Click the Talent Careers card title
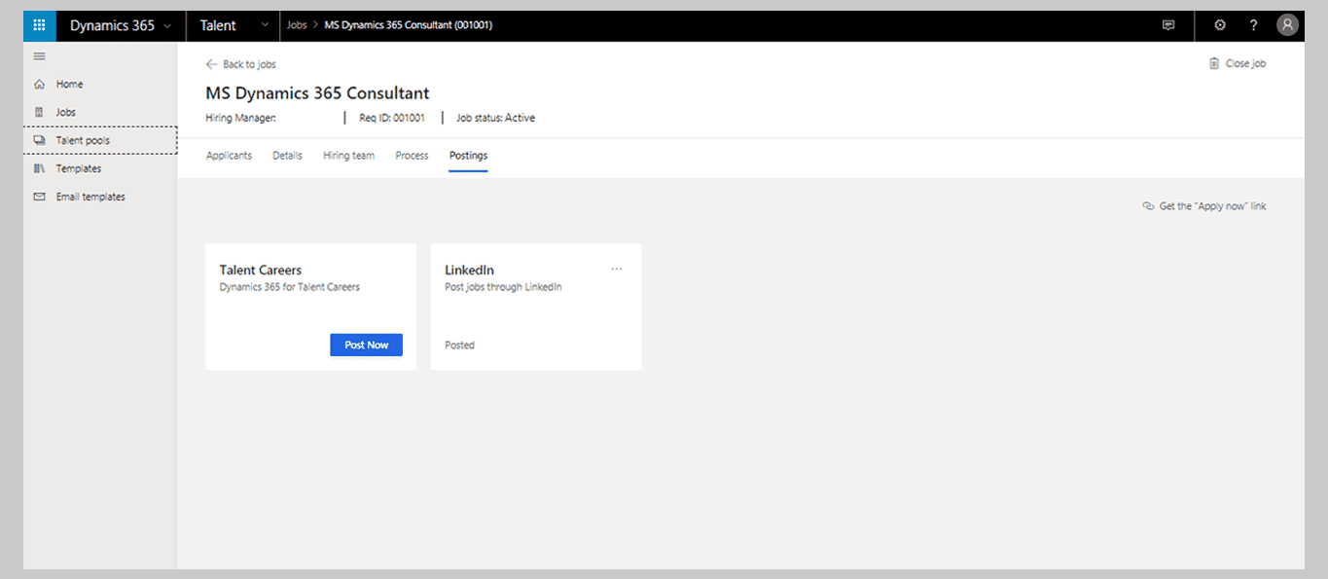The height and width of the screenshot is (579, 1328). click(x=261, y=271)
